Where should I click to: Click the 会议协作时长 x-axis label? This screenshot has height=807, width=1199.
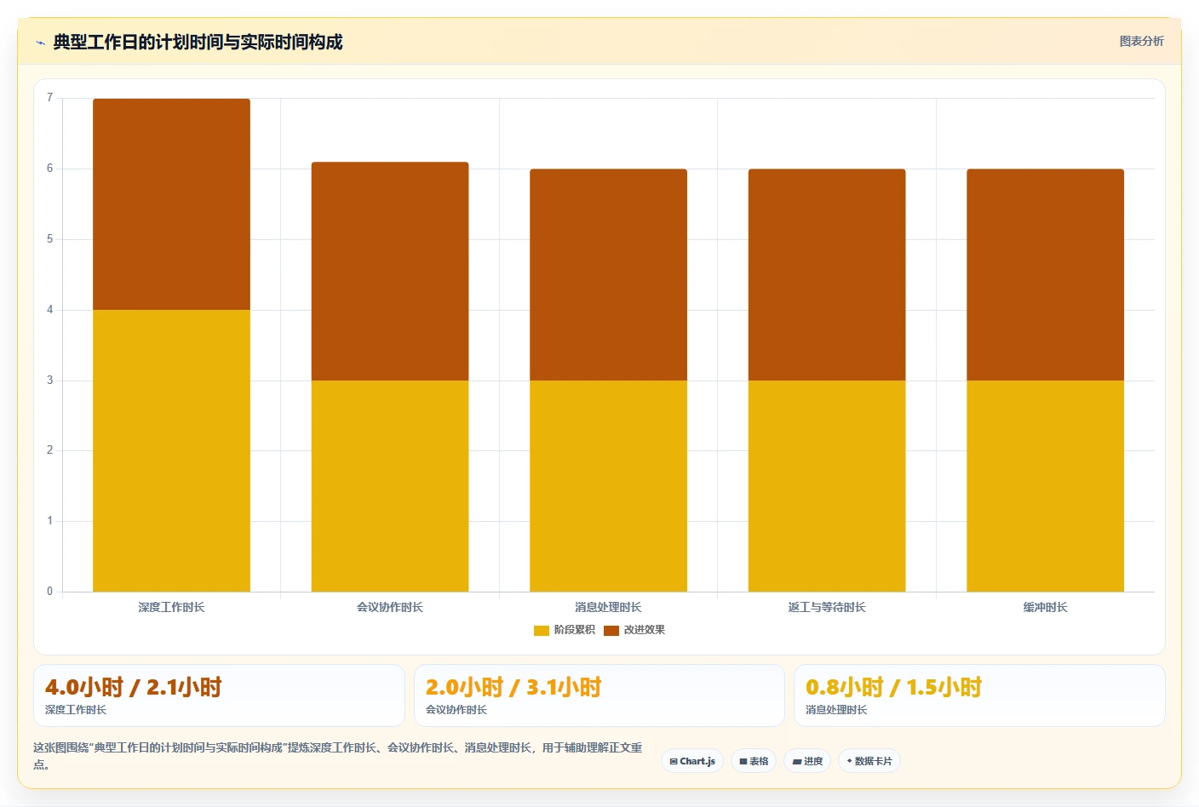point(390,607)
